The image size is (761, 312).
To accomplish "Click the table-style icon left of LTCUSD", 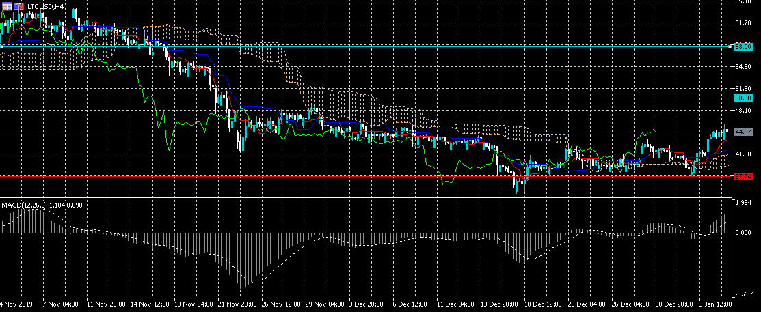I will point(7,6).
